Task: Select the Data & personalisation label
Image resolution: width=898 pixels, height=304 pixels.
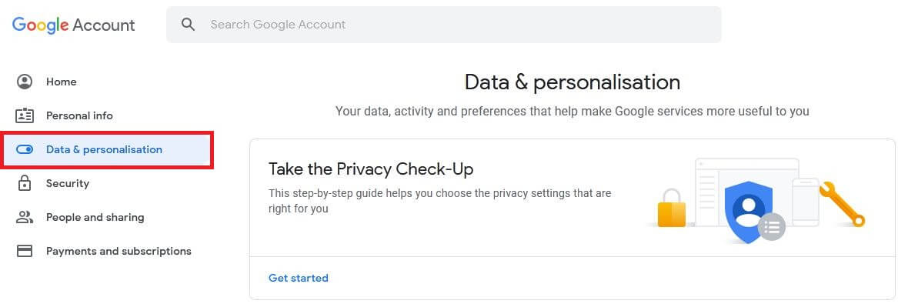Action: click(x=104, y=149)
